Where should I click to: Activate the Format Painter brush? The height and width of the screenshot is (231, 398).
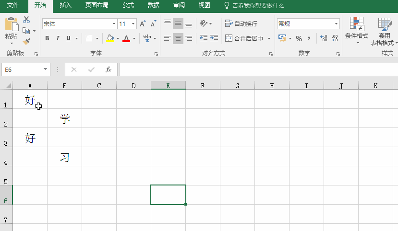26,41
